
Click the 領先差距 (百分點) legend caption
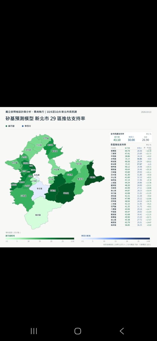(13, 233)
